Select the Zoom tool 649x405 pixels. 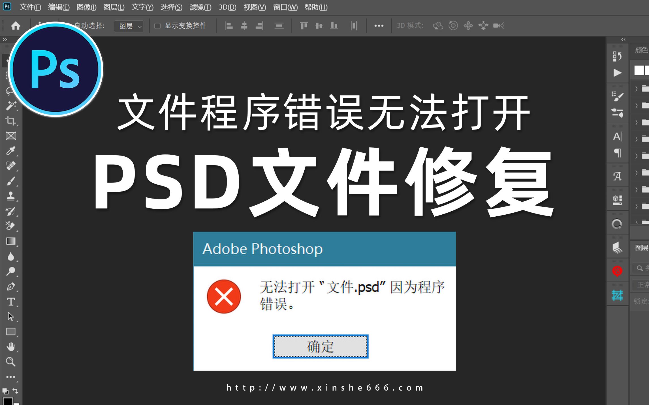[11, 362]
